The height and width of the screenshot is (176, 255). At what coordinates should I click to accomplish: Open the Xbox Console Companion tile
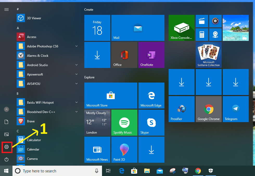click(182, 28)
